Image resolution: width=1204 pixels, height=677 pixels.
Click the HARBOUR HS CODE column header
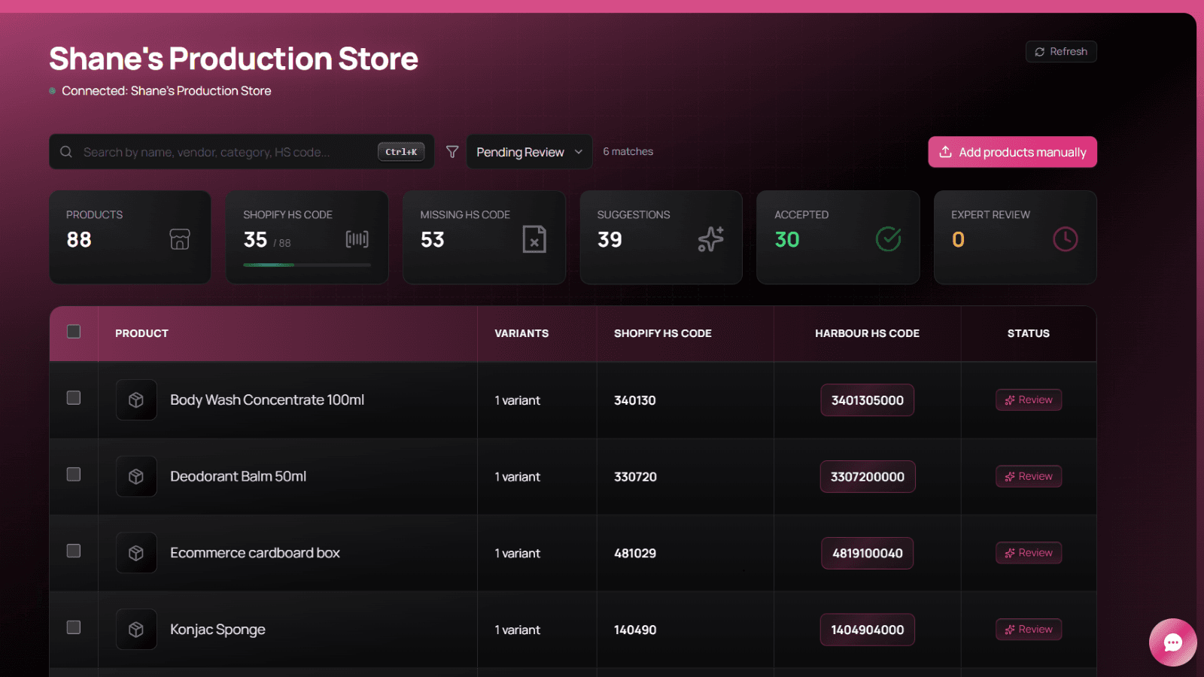point(868,333)
